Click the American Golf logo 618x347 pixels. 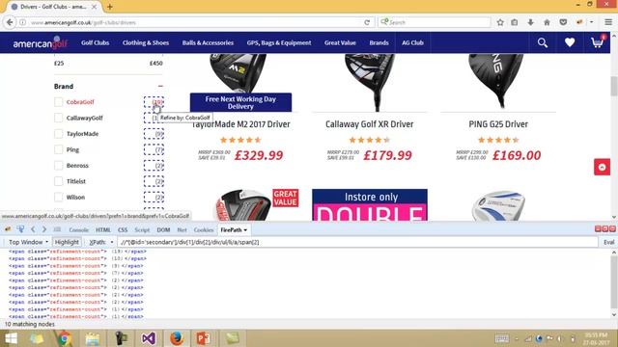click(x=41, y=42)
